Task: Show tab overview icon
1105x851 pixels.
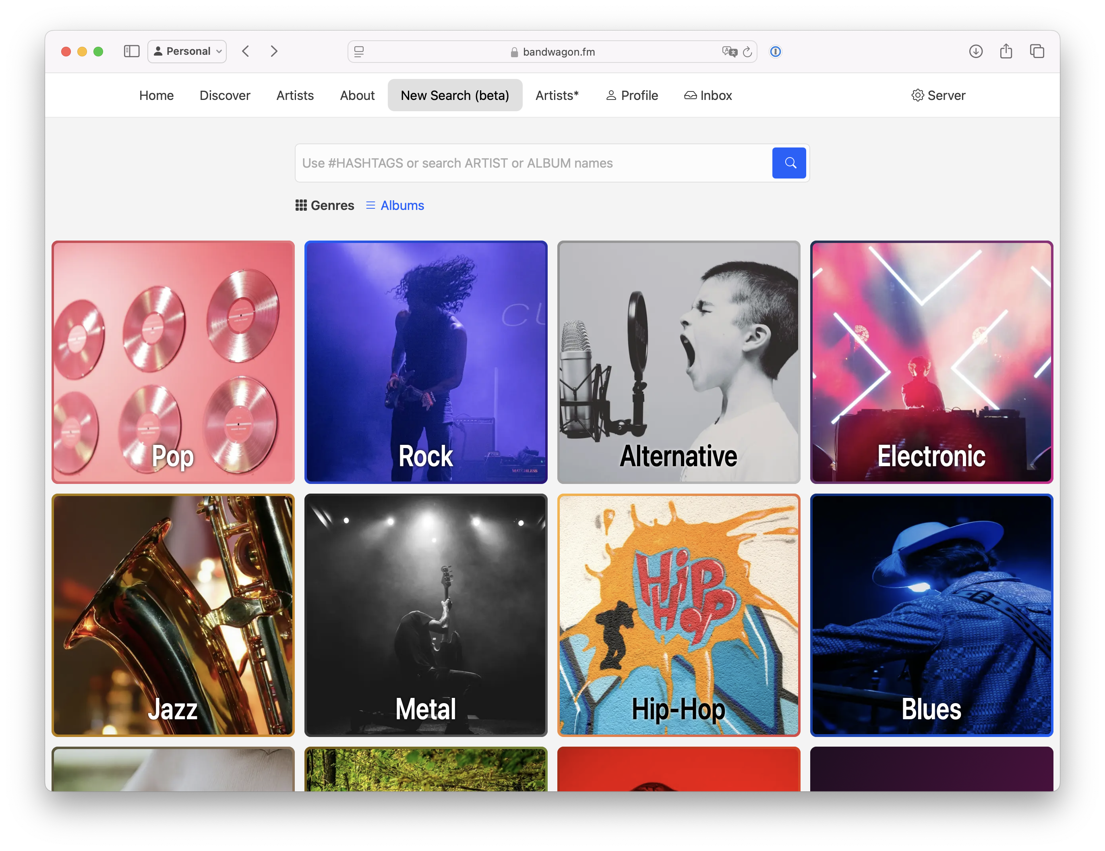Action: coord(1037,51)
